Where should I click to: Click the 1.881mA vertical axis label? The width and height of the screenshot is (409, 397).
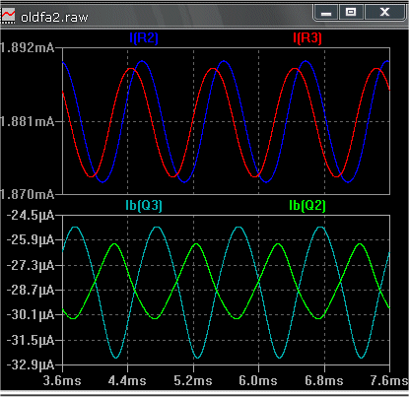(28, 122)
